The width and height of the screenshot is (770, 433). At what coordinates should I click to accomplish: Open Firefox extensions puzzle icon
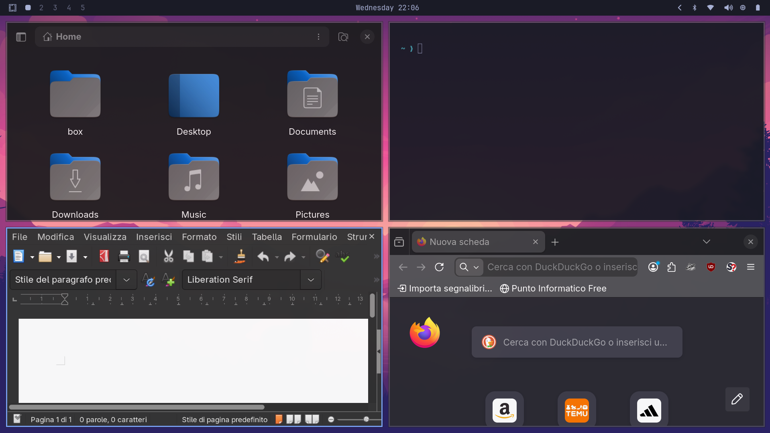(x=672, y=267)
